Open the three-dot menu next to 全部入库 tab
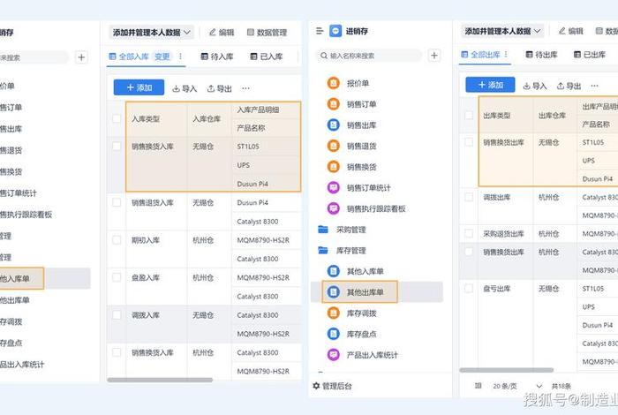This screenshot has height=415, width=618. click(x=180, y=57)
